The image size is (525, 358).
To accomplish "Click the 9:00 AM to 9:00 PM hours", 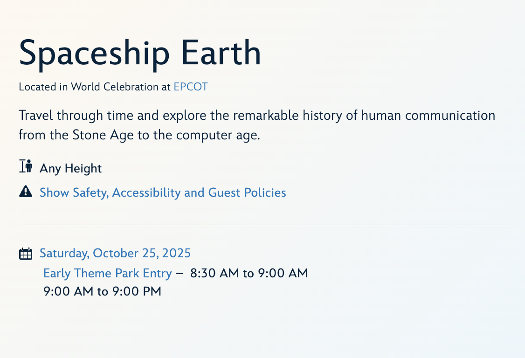I will (102, 292).
